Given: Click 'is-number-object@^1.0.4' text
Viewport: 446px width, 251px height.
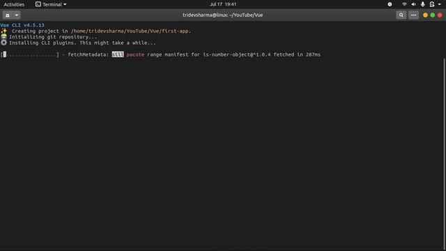Looking at the screenshot, I should pyautogui.click(x=237, y=54).
